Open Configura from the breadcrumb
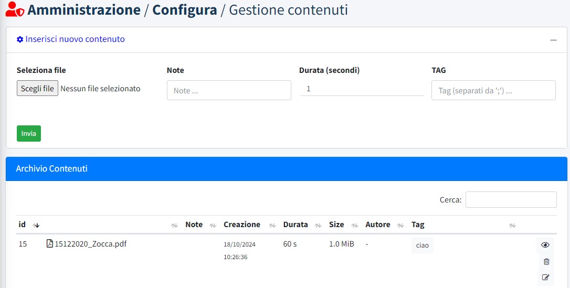The width and height of the screenshot is (570, 288). pyautogui.click(x=185, y=10)
